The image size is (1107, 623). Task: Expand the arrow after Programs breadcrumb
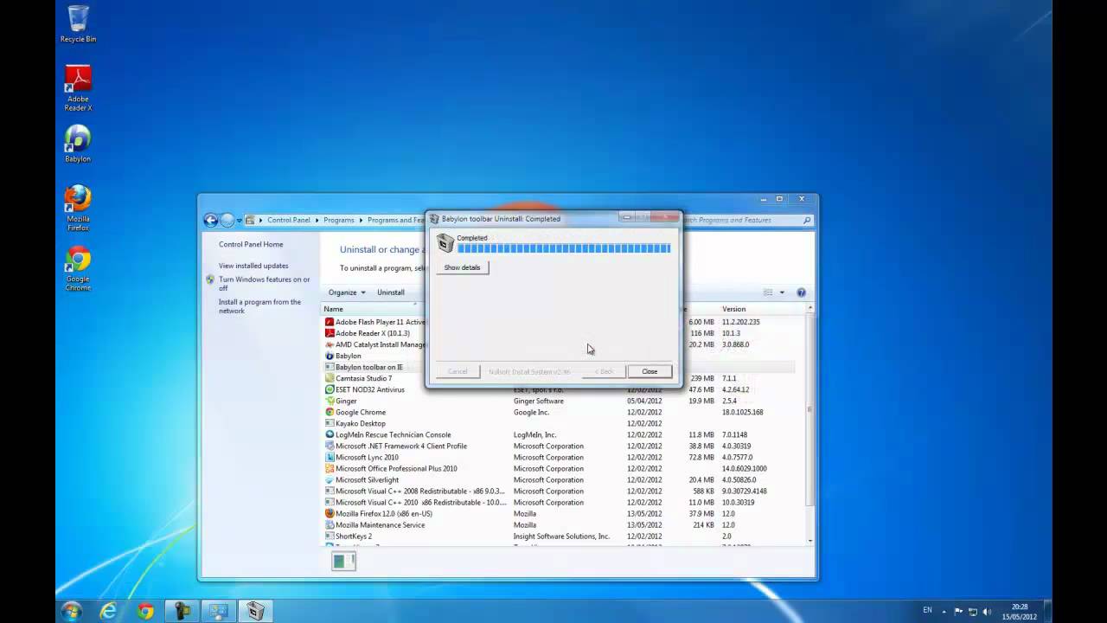[362, 220]
